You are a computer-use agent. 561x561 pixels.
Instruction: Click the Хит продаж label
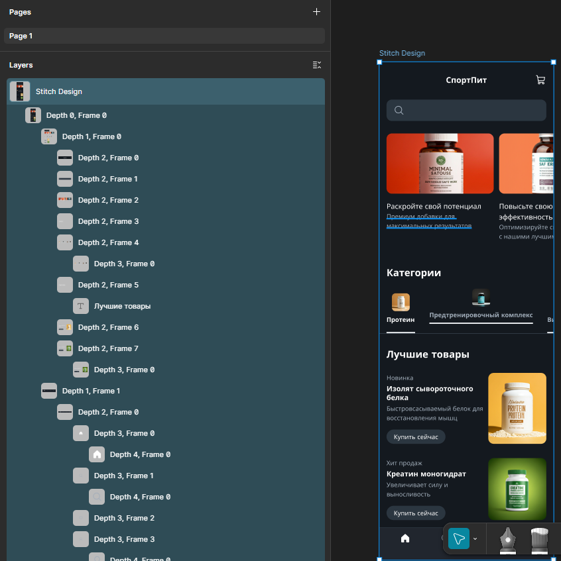[404, 463]
